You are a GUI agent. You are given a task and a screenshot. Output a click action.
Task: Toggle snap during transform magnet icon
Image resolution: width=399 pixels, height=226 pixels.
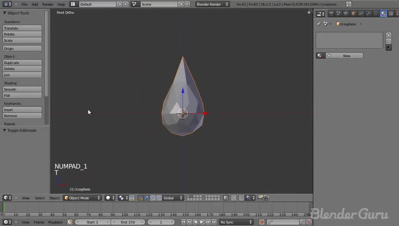point(241,198)
